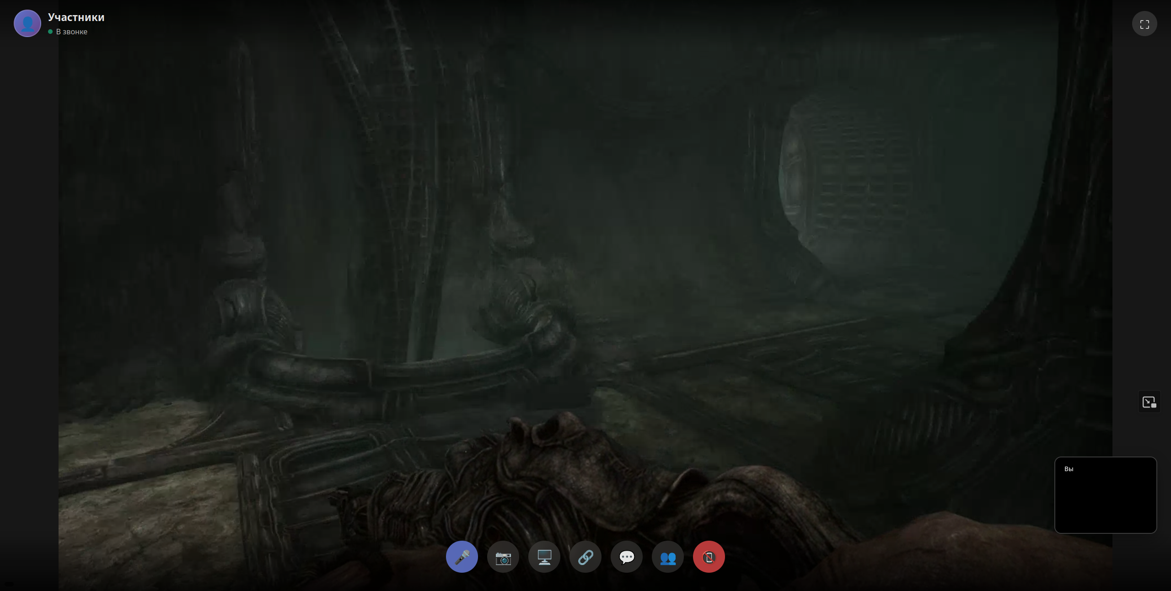The image size is (1171, 591).
Task: Copy the call invite link
Action: click(585, 557)
